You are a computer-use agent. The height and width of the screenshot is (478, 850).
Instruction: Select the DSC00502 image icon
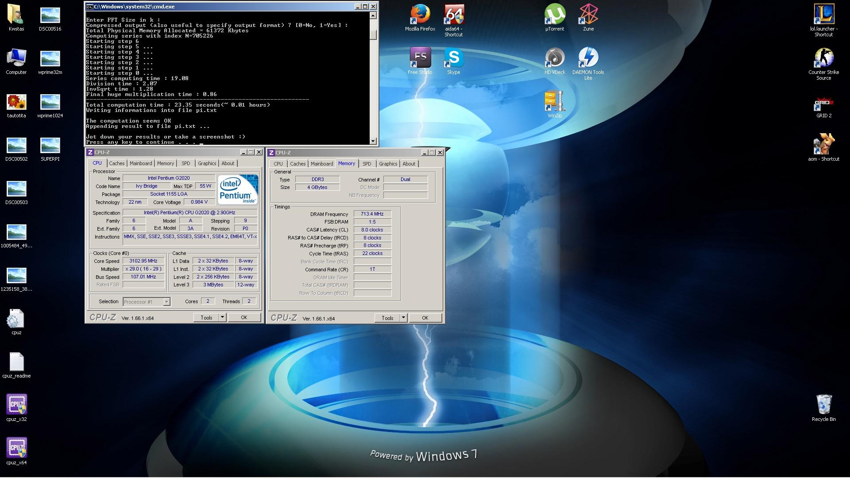coord(16,148)
